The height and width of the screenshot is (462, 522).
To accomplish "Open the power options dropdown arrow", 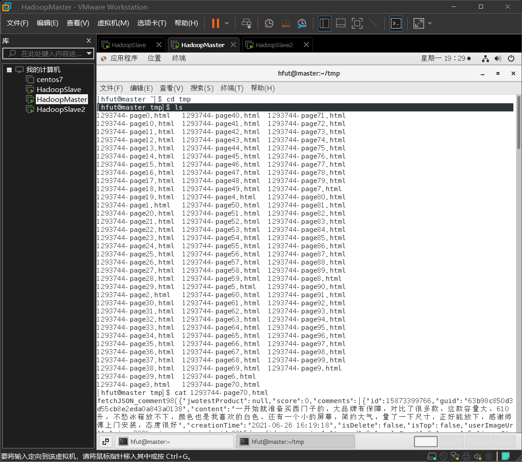I will pos(227,23).
